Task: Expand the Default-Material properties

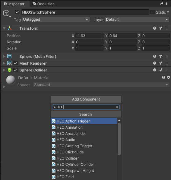Action: 4,87
